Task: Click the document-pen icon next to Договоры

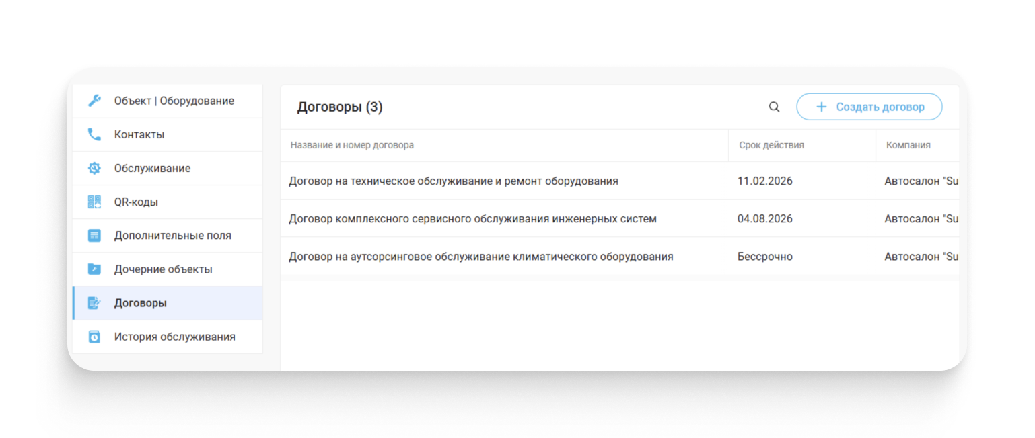Action: point(94,303)
